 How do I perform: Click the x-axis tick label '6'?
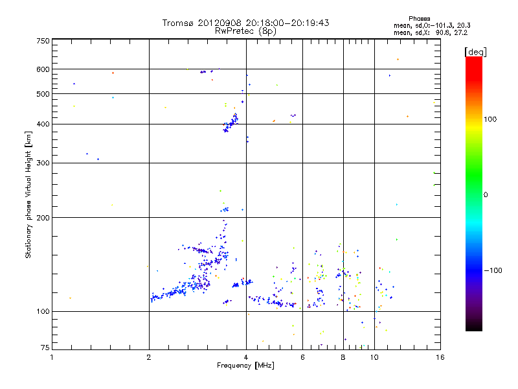(302, 357)
